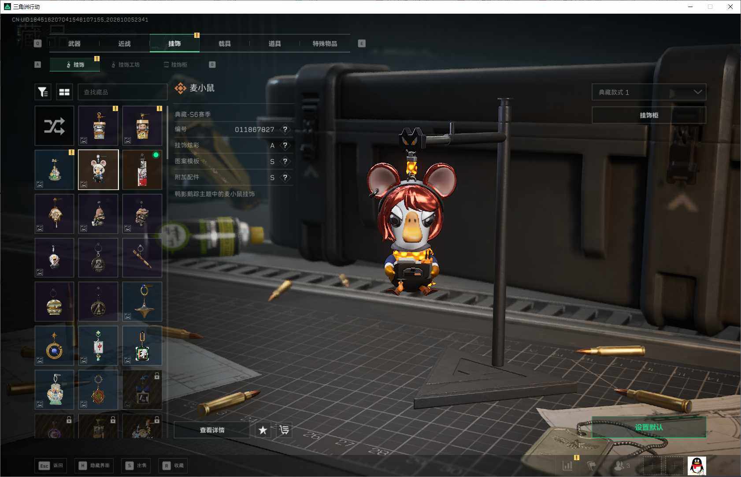The image size is (741, 477).
Task: Open the statistics bar chart icon
Action: pyautogui.click(x=567, y=466)
